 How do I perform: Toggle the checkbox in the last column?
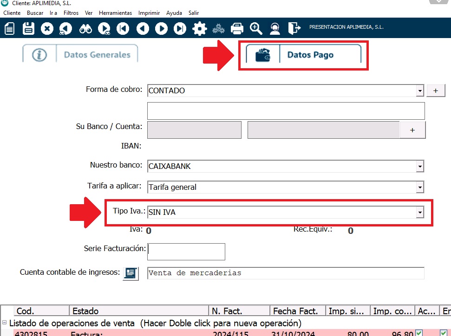(x=443, y=333)
